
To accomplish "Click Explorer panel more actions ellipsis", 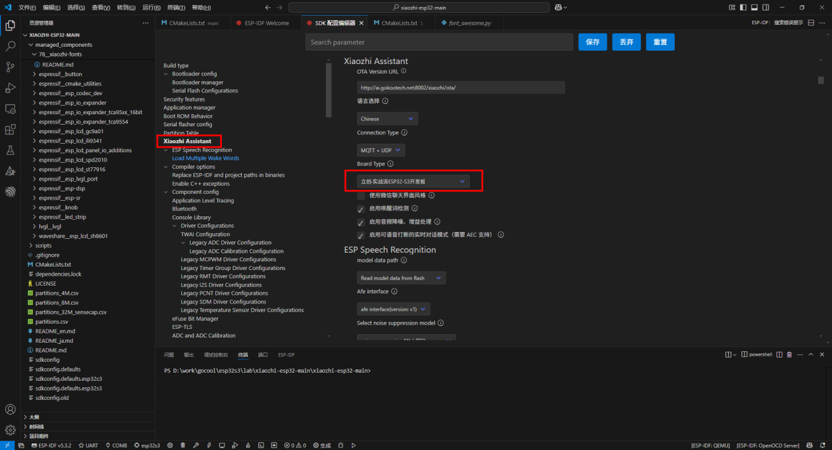I will (145, 23).
